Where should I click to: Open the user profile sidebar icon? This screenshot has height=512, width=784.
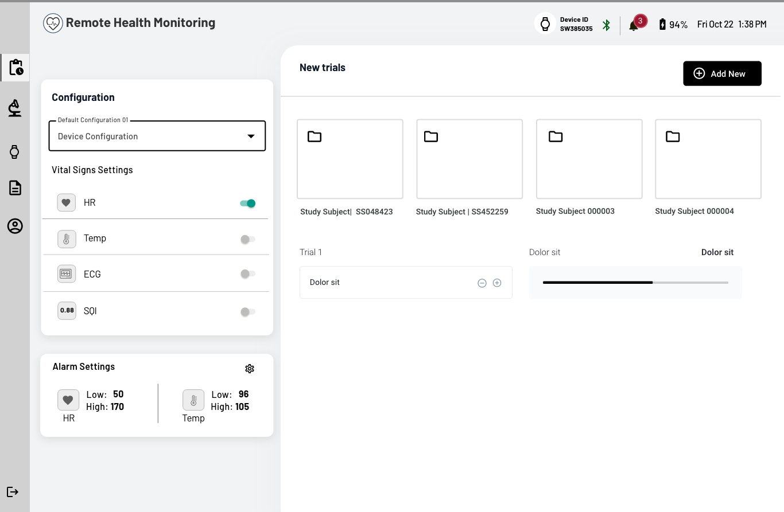[x=15, y=226]
